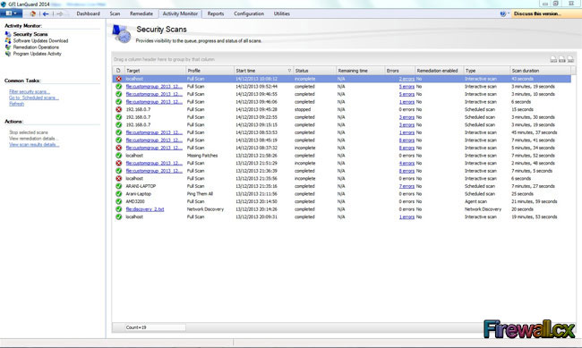Click Filter security scans link

point(30,91)
